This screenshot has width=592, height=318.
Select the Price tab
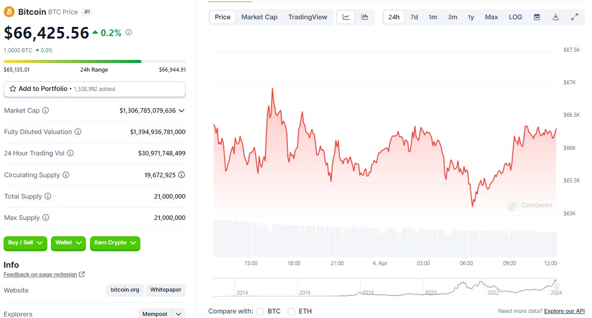click(x=223, y=17)
